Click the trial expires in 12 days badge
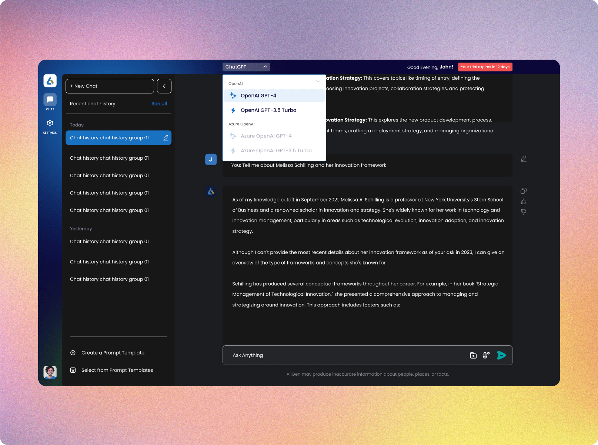This screenshot has height=445, width=598. (485, 67)
